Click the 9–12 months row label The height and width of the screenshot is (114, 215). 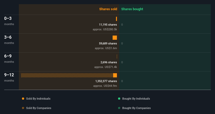tap(9, 77)
